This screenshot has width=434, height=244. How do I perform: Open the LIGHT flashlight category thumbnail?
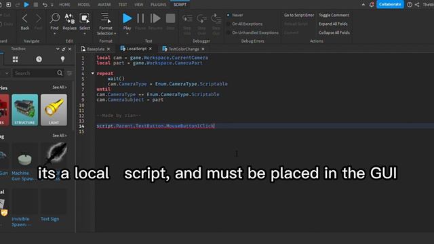pyautogui.click(x=54, y=110)
